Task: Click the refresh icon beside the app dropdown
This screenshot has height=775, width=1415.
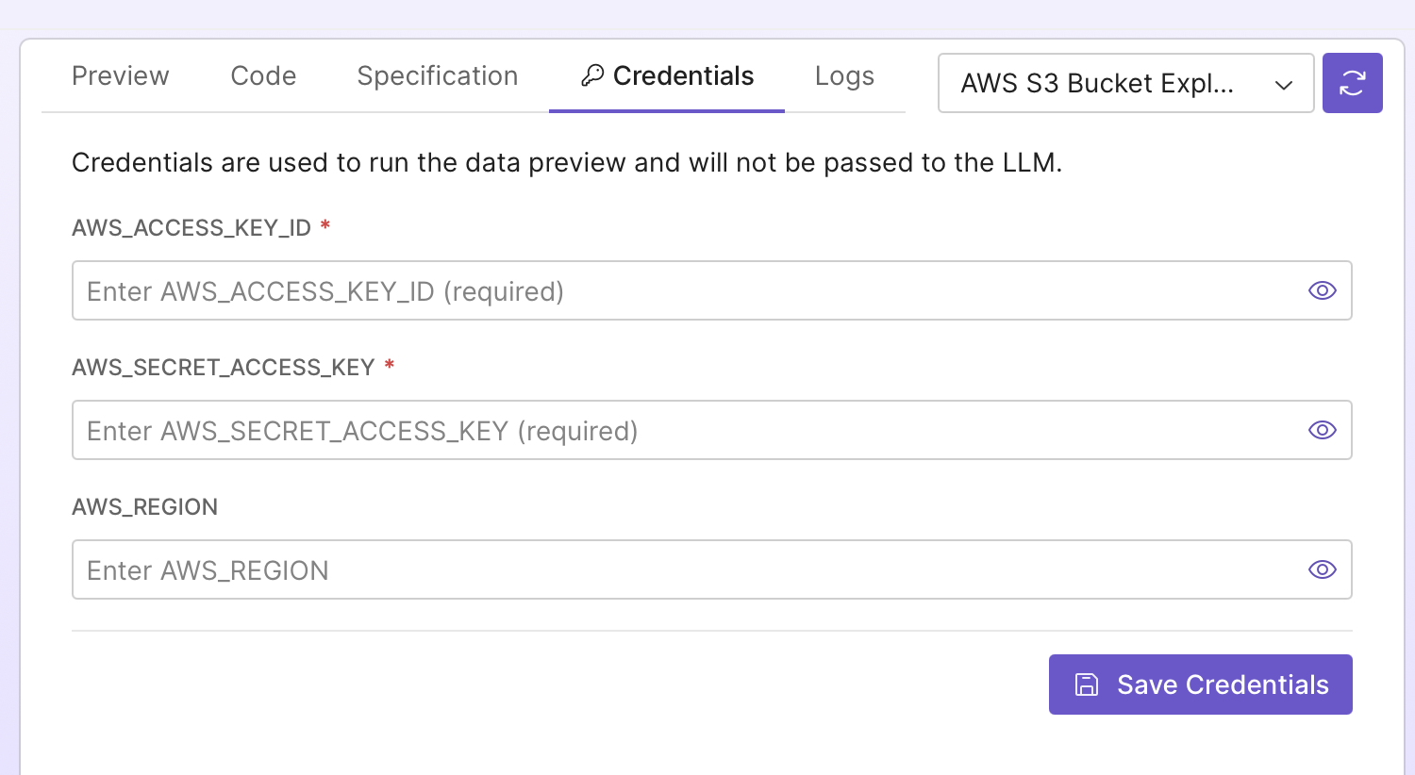Action: pyautogui.click(x=1353, y=83)
